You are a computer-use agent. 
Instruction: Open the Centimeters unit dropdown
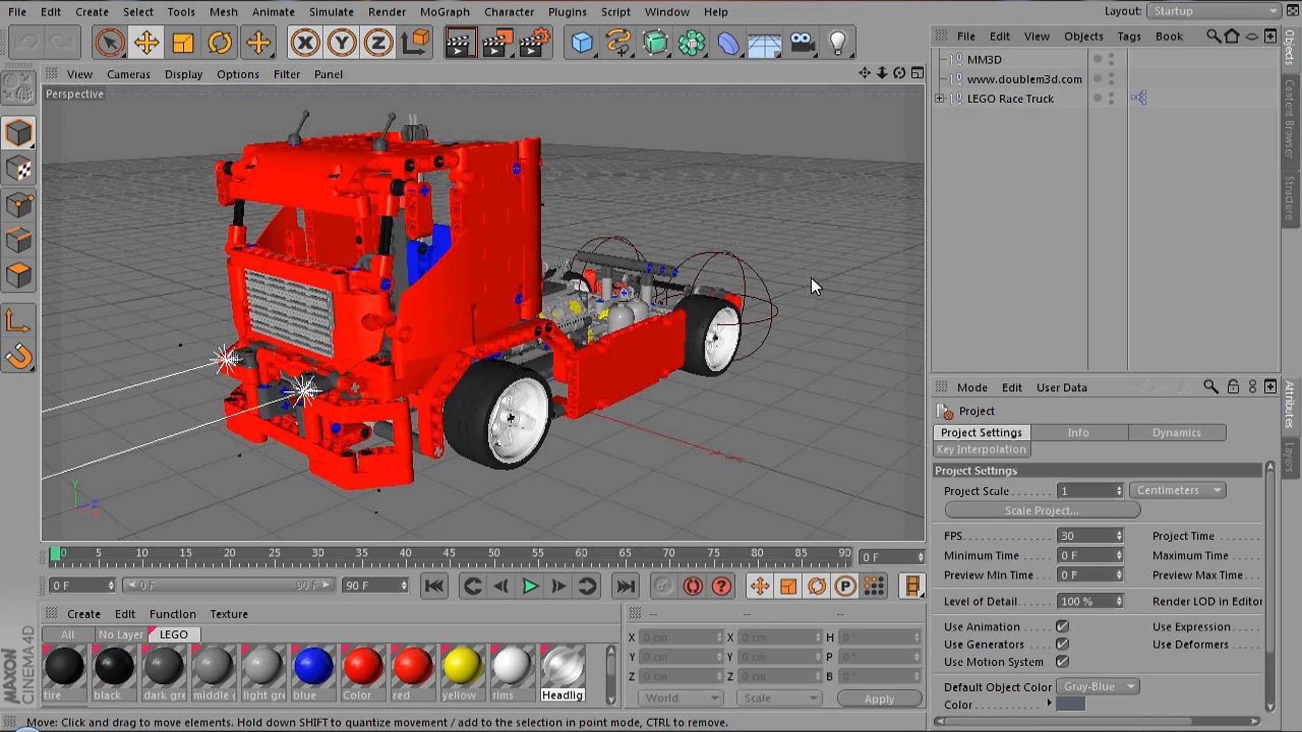(x=1178, y=490)
